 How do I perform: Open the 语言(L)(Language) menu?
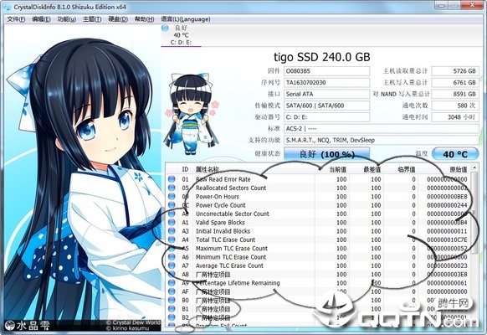tap(186, 19)
